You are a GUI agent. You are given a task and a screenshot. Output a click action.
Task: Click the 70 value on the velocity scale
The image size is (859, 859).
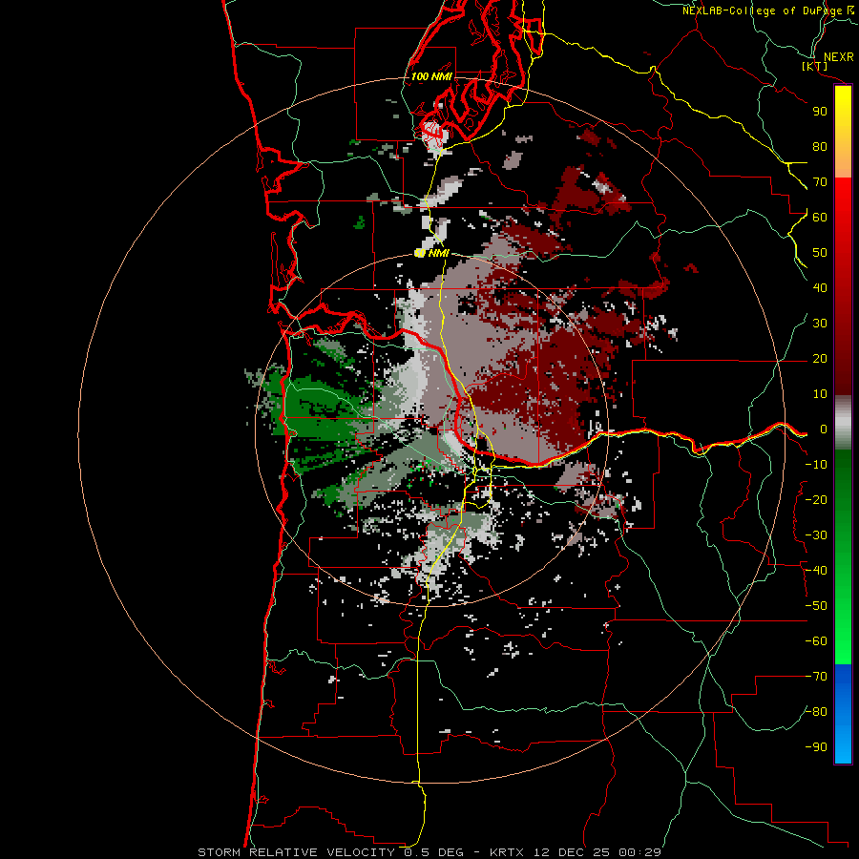click(820, 182)
